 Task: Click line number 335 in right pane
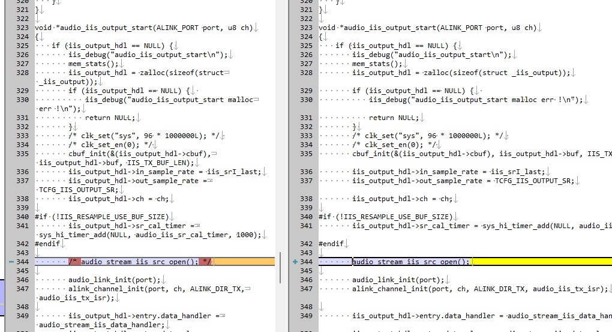click(307, 154)
